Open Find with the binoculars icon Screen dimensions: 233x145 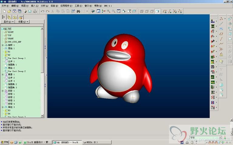pyautogui.click(x=78, y=11)
